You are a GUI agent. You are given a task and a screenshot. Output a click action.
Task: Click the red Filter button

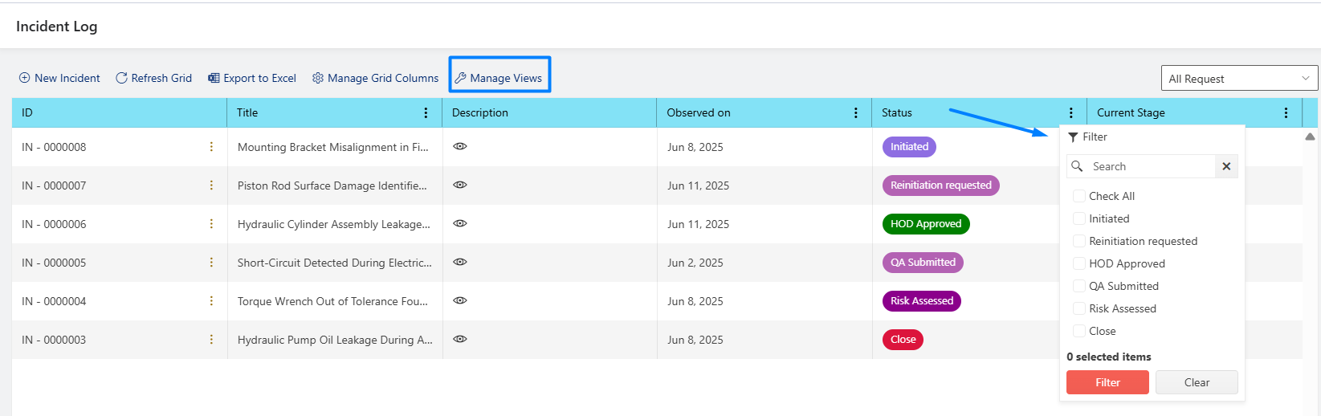(x=1107, y=382)
